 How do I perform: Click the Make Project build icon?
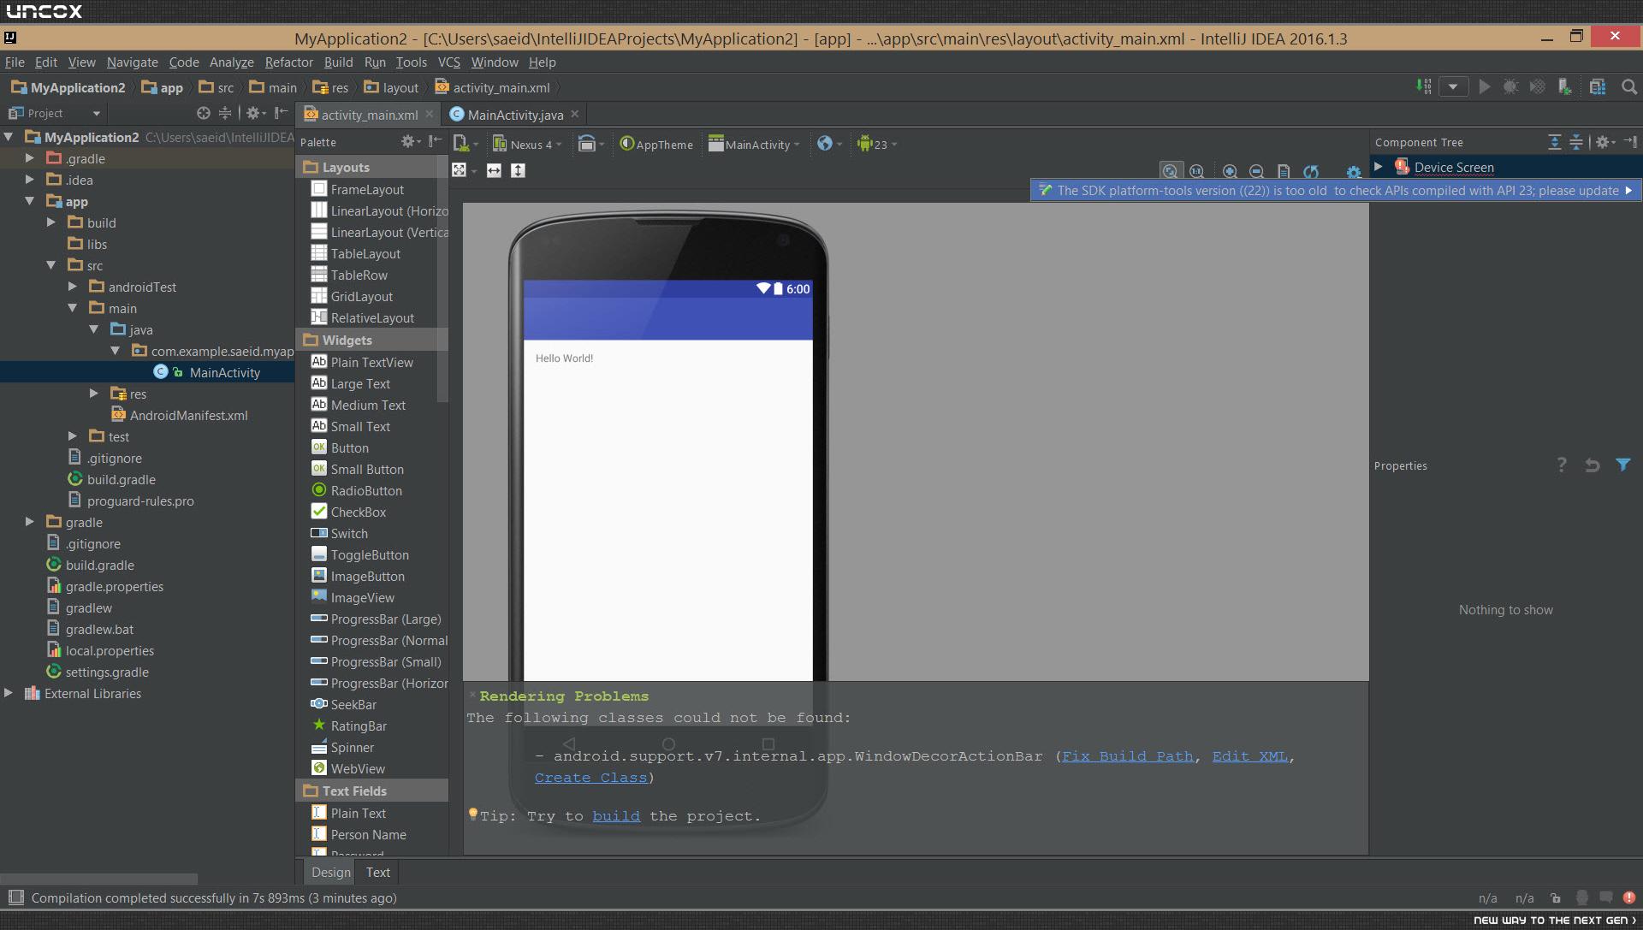click(x=1423, y=86)
